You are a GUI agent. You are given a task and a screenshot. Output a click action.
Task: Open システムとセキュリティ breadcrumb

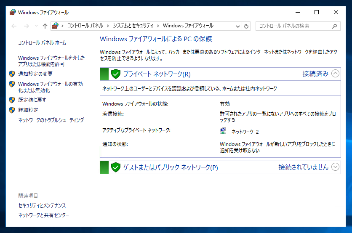pos(133,26)
